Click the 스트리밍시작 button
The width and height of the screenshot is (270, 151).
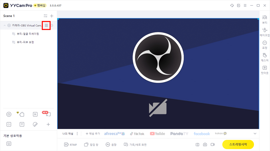point(238,145)
